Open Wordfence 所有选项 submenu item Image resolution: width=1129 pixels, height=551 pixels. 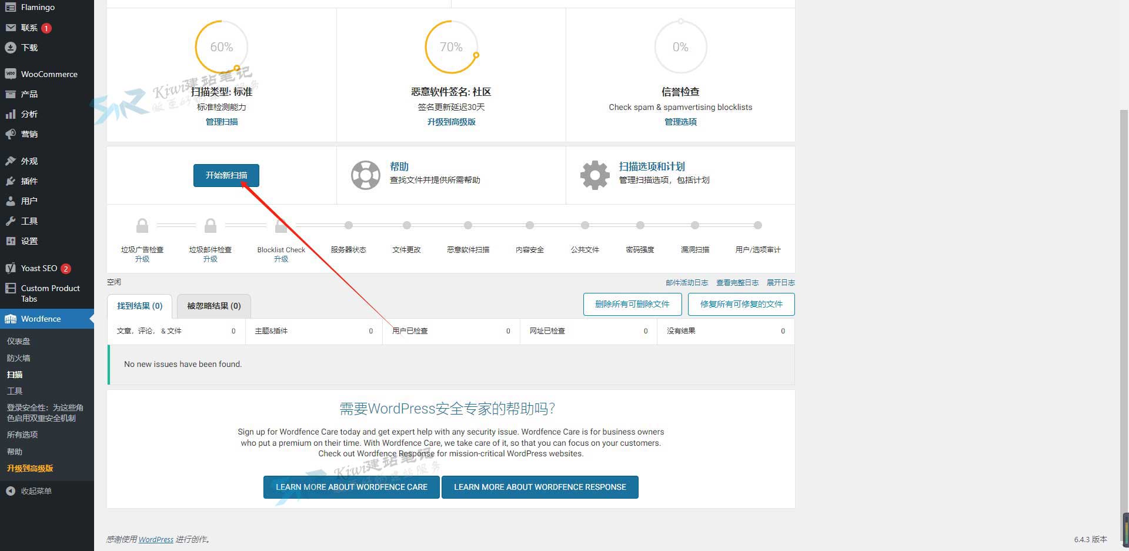coord(22,435)
